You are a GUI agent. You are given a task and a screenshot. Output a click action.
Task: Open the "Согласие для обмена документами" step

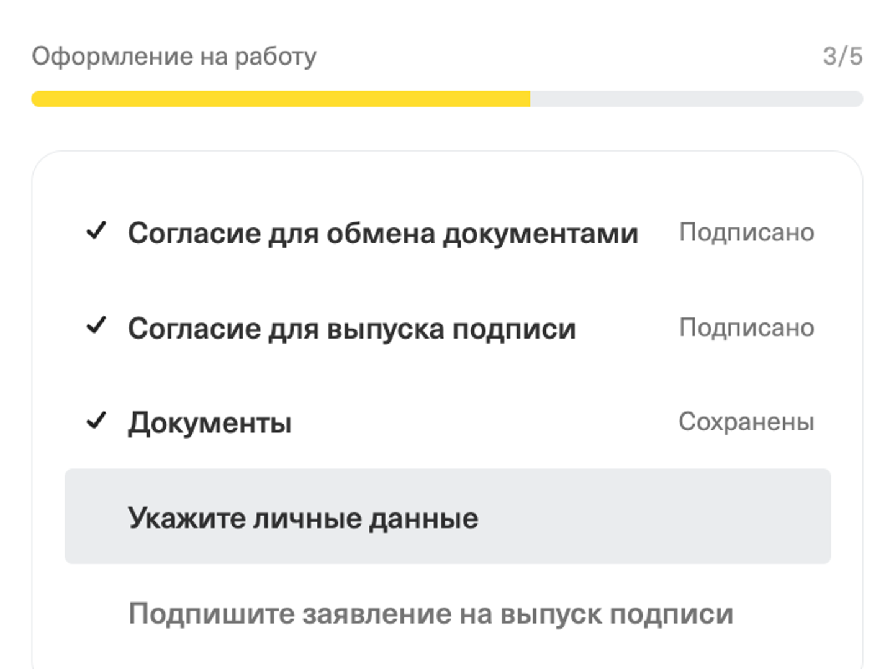tap(382, 234)
